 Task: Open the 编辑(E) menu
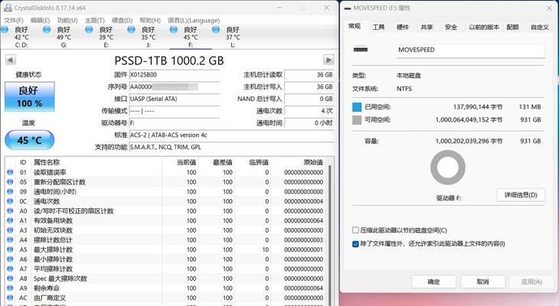(x=41, y=21)
